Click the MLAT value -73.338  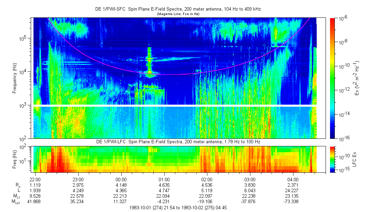tap(292, 202)
